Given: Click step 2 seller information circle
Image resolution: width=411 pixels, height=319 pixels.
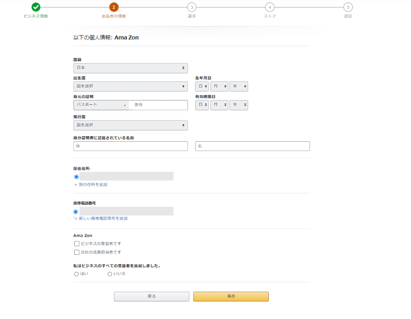Looking at the screenshot, I should click(114, 7).
